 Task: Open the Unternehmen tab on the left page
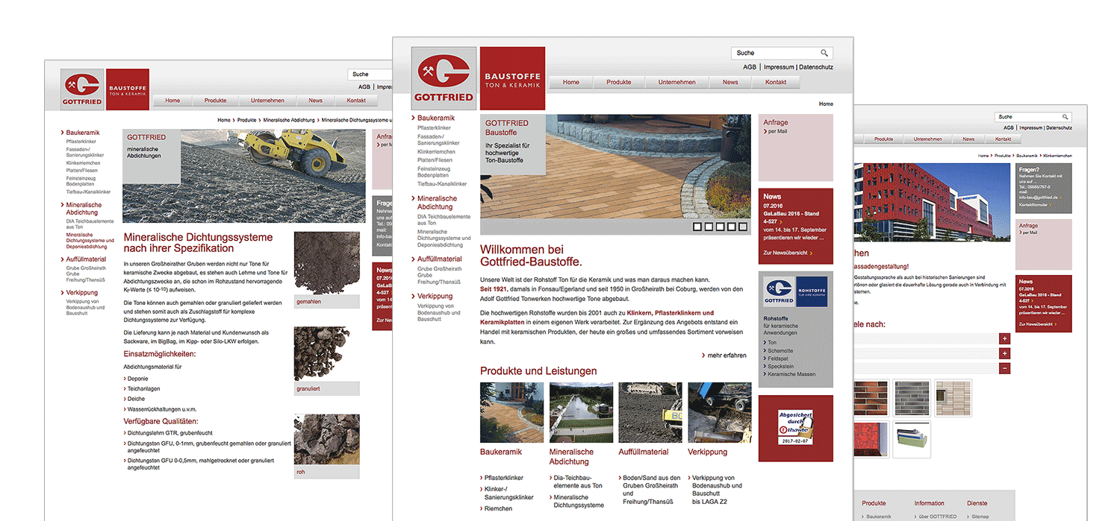[x=267, y=101]
